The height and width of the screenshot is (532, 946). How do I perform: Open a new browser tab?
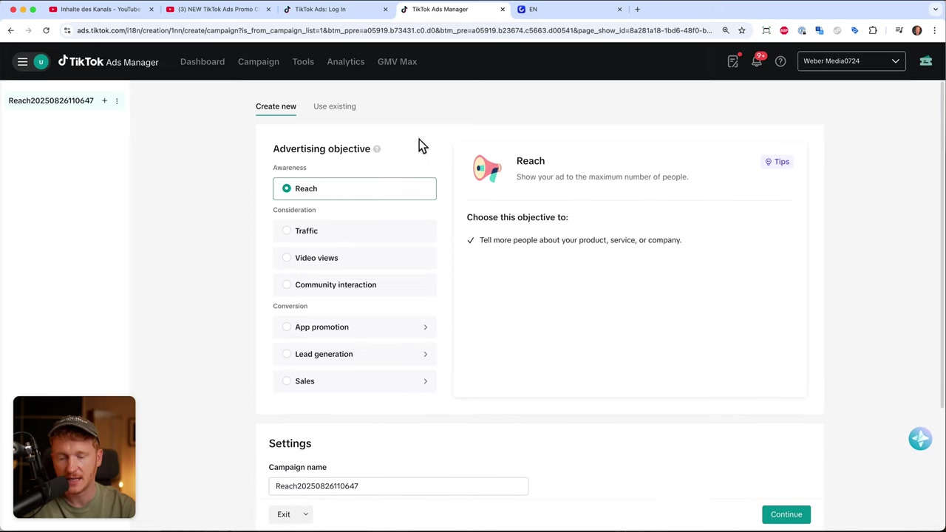coord(637,9)
